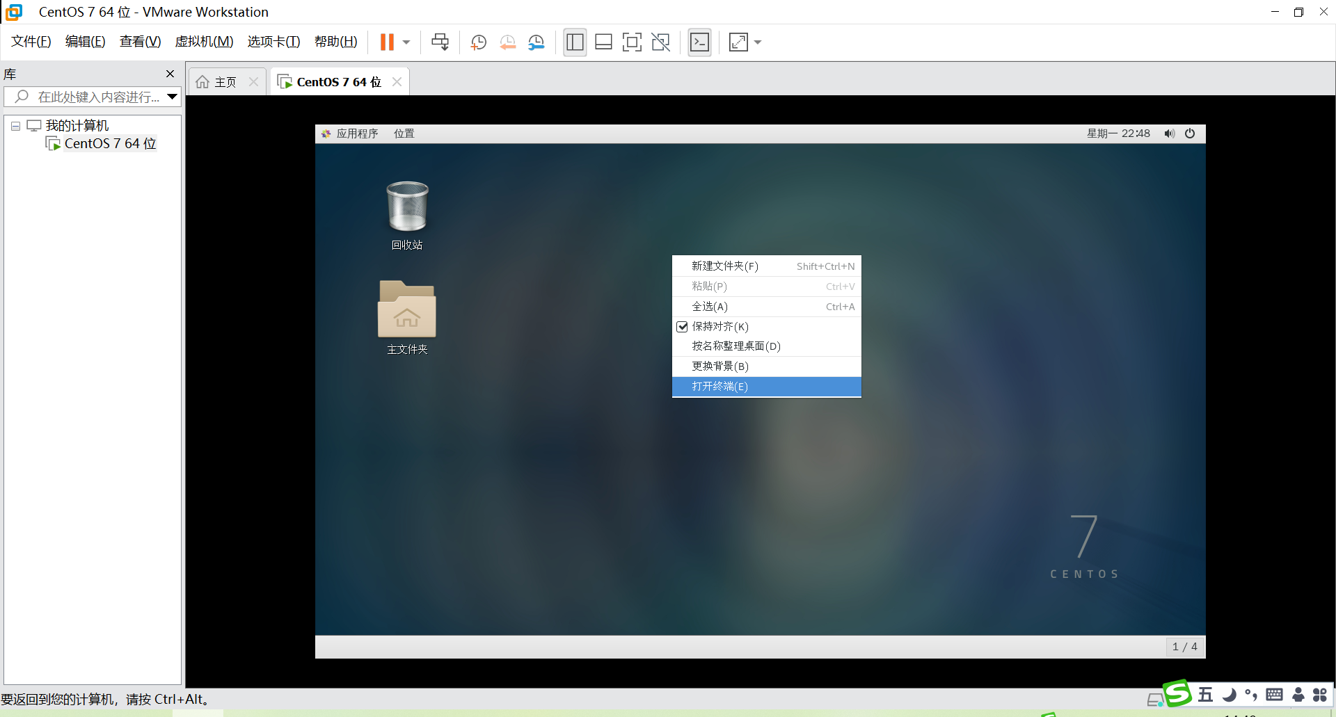Select the 回收站 trash icon
The width and height of the screenshot is (1336, 717).
click(407, 216)
